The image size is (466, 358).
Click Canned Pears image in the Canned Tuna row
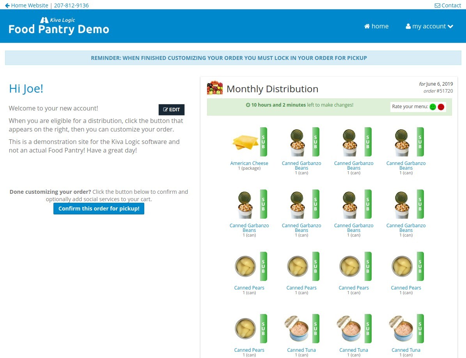point(246,329)
